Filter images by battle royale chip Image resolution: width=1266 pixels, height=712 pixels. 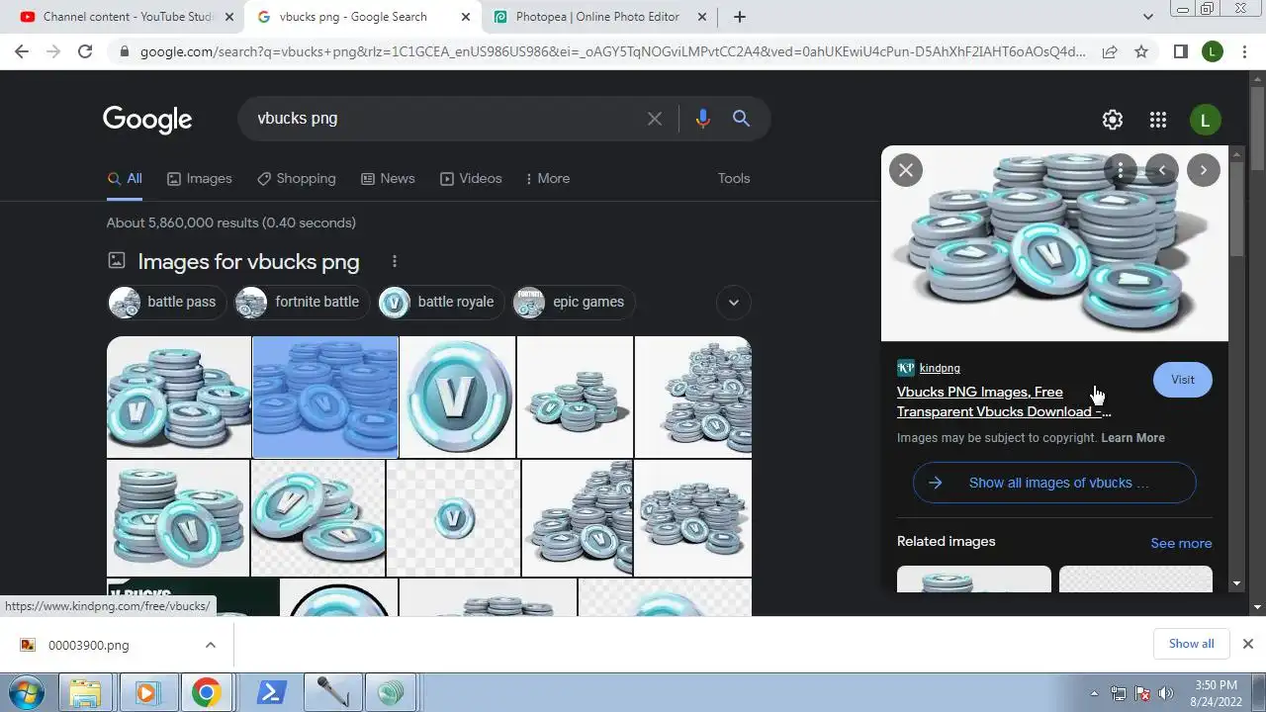click(441, 303)
